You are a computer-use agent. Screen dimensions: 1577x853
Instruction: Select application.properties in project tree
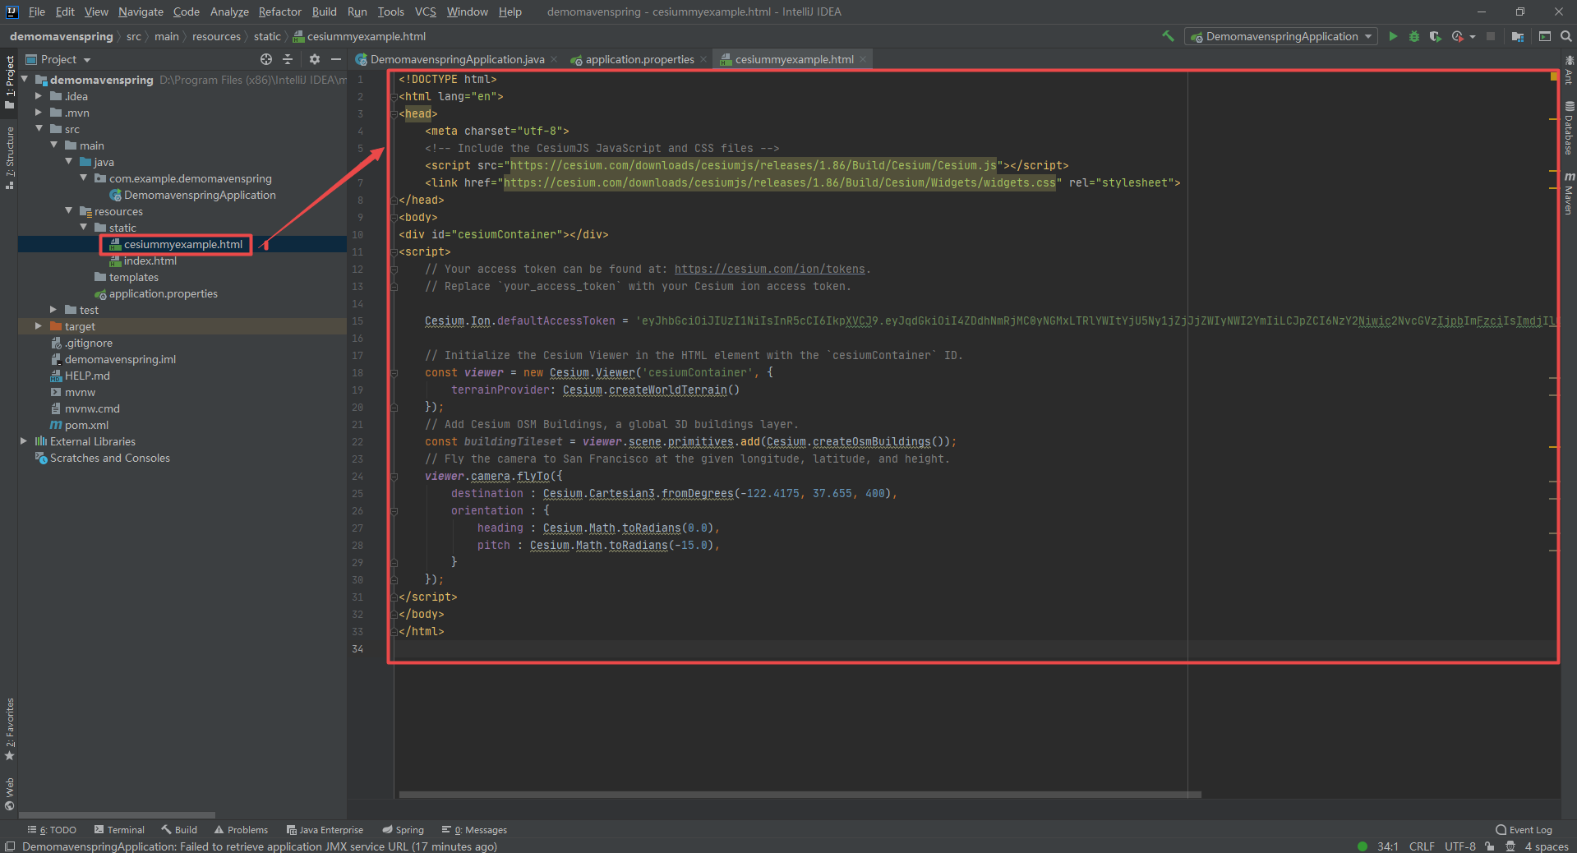pos(163,293)
